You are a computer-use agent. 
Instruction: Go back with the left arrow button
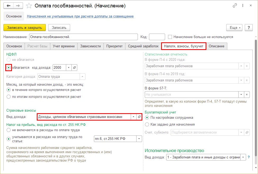pos(8,6)
